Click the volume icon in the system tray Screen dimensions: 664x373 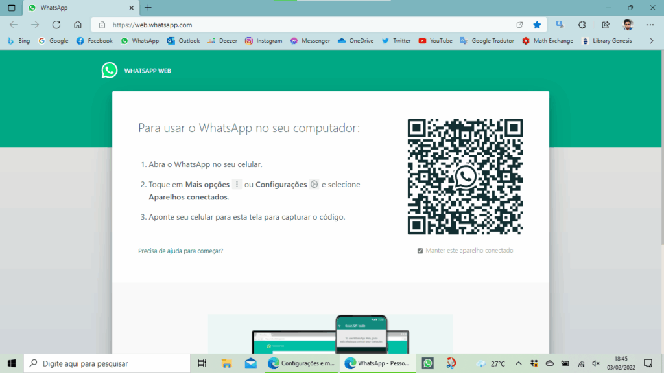[595, 363]
